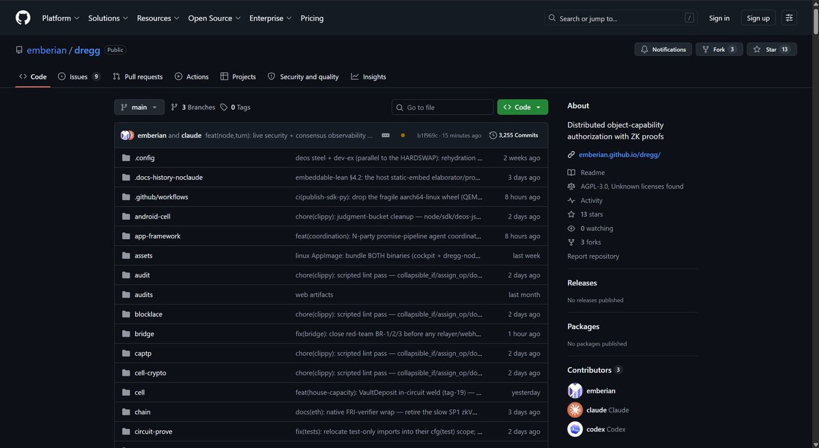The height and width of the screenshot is (448, 819).
Task: Open the main branch selector dropdown
Action: (139, 107)
